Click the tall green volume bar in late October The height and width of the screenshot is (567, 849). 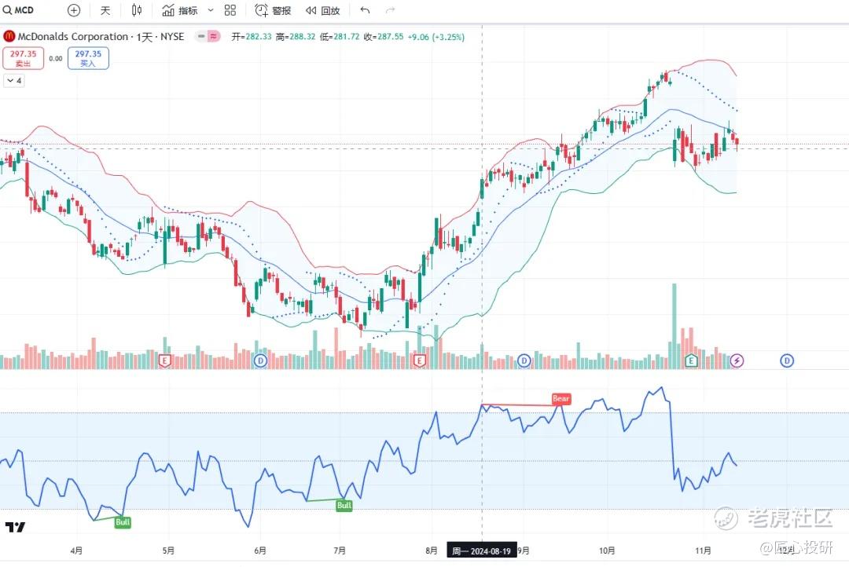674,326
